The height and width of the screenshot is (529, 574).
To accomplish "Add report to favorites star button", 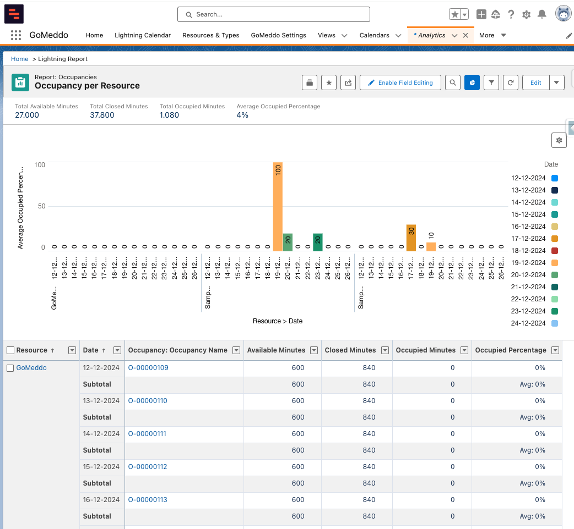I will 329,82.
